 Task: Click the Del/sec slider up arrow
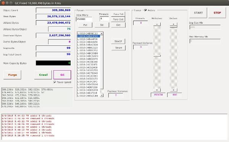pyautogui.click(x=173, y=24)
